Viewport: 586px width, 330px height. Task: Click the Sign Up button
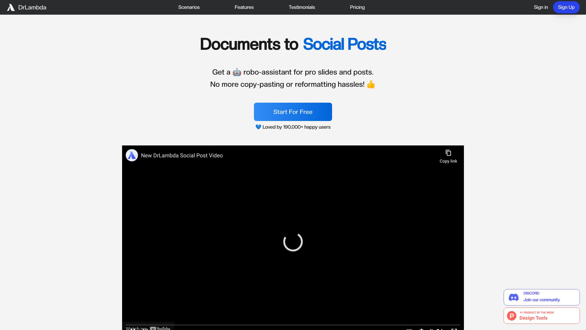coord(566,7)
